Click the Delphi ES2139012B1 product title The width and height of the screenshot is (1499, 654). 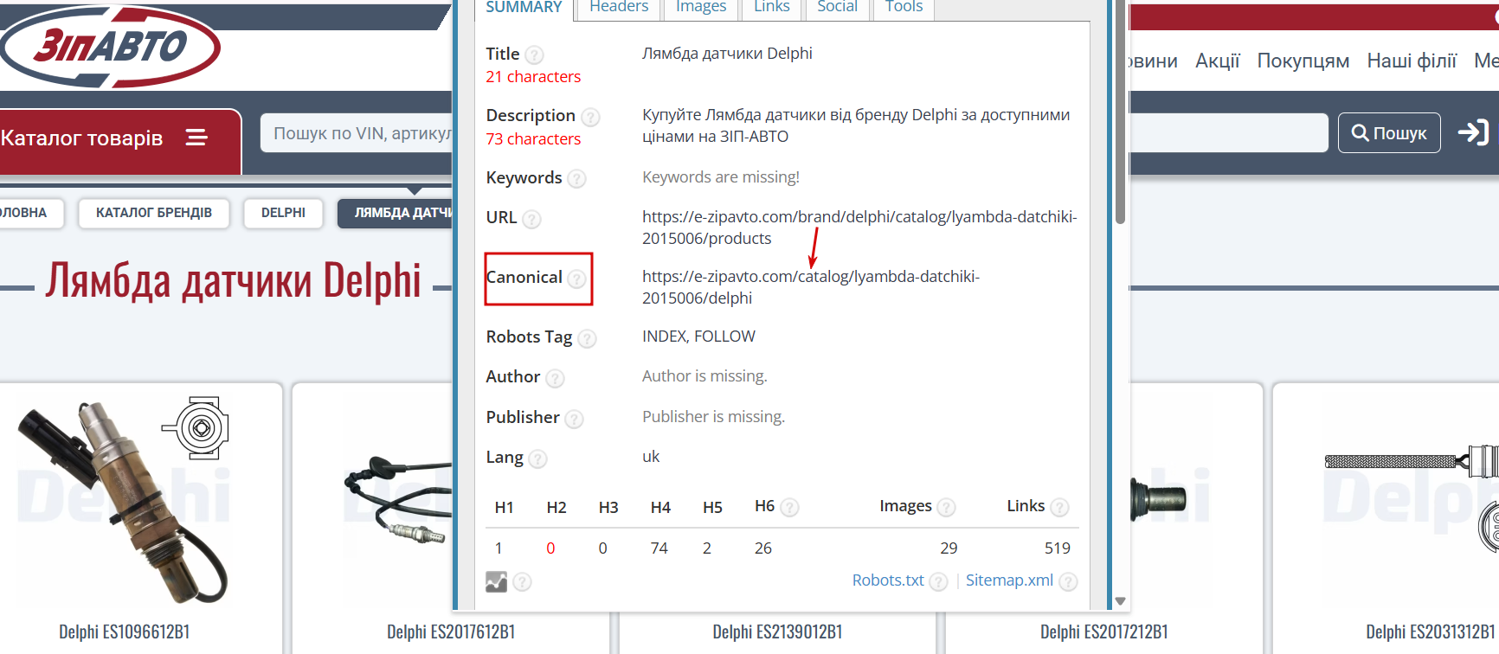click(x=777, y=632)
